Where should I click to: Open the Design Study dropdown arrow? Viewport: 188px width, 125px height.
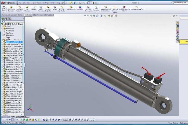[x=4, y=12]
